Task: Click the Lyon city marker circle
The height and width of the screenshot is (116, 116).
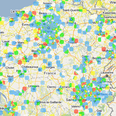Action: (x=82, y=90)
